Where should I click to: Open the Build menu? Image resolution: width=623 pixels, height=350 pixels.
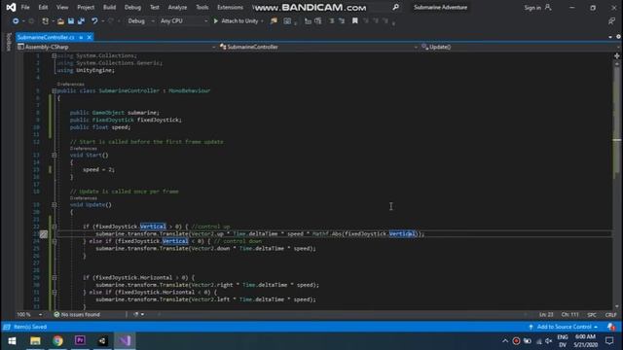tap(109, 7)
